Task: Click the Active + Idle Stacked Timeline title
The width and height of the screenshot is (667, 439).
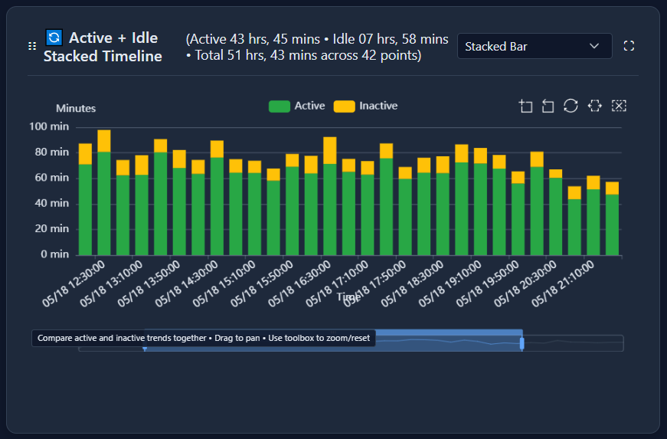Action: click(x=103, y=47)
